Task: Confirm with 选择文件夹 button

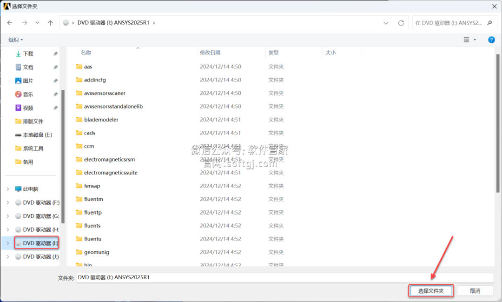Action: coord(430,291)
